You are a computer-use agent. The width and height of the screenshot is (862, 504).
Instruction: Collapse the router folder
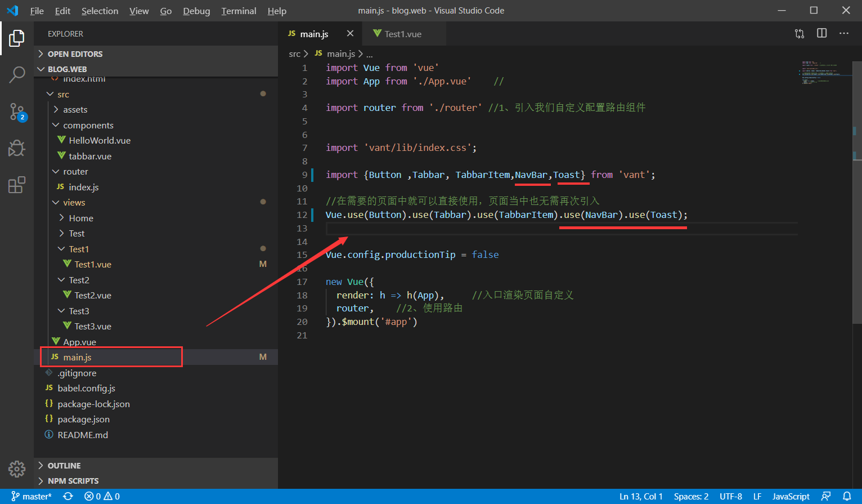[156, 171]
